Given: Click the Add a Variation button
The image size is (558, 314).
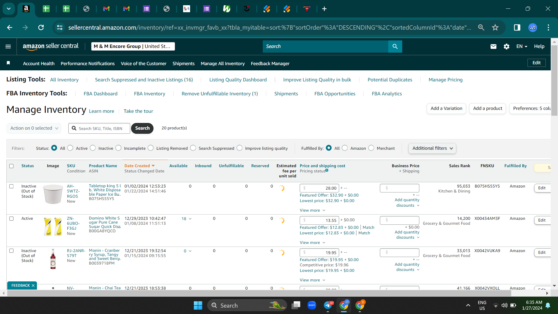Looking at the screenshot, I should click(x=446, y=108).
